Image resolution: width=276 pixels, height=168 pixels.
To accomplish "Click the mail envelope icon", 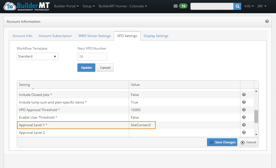I will pyautogui.click(x=176, y=6).
